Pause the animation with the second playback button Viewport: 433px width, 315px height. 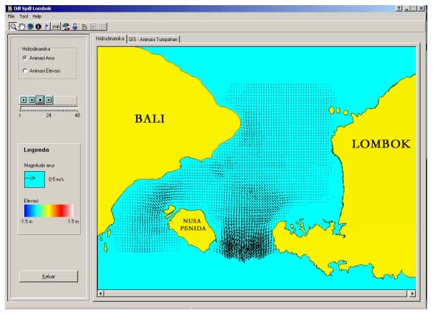click(x=32, y=100)
